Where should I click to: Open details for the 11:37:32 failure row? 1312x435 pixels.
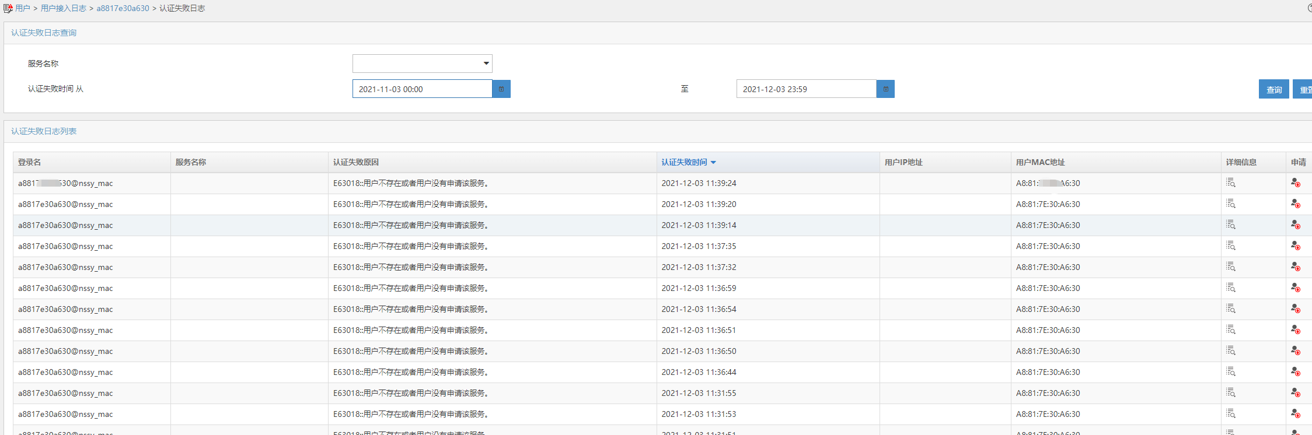1230,266
